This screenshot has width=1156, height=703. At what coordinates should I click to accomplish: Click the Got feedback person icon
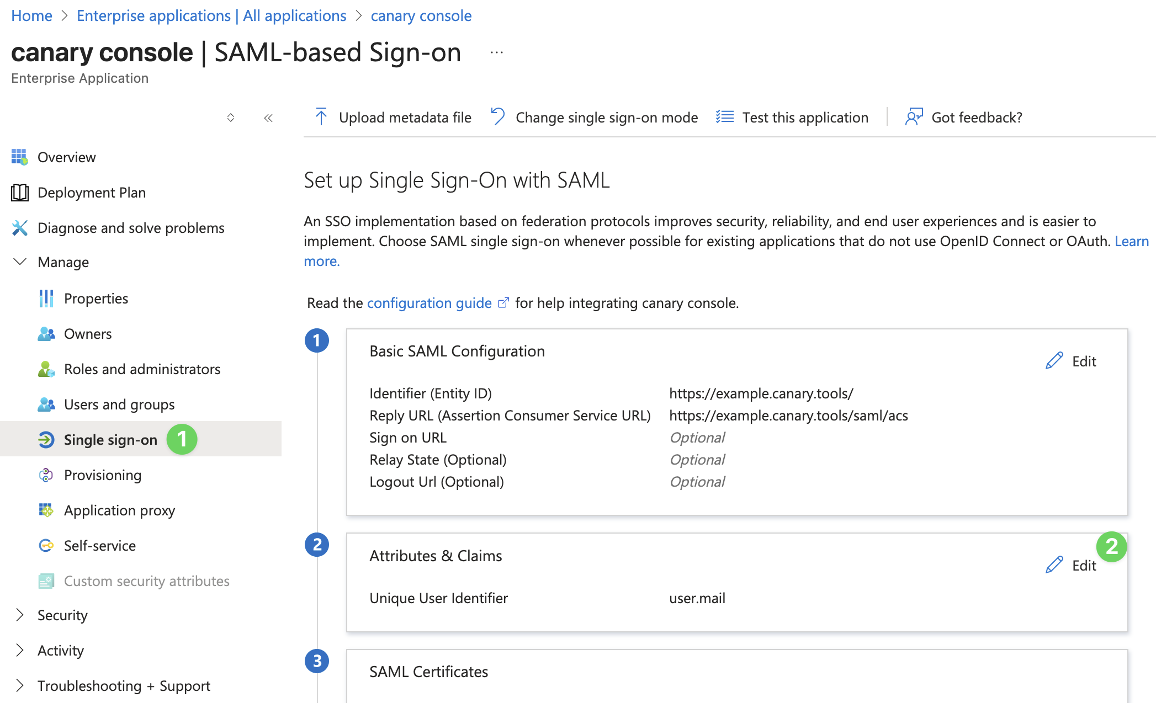[x=914, y=117]
